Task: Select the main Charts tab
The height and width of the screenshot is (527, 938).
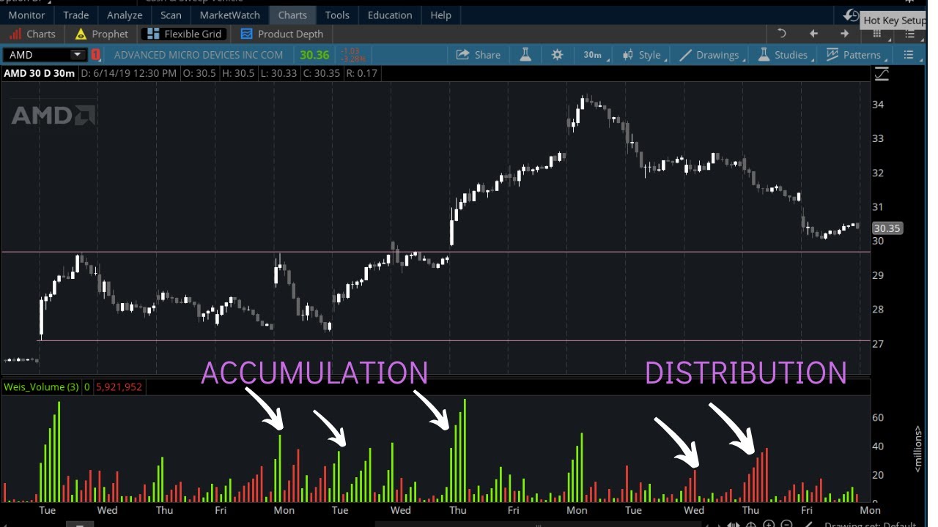Action: point(292,15)
